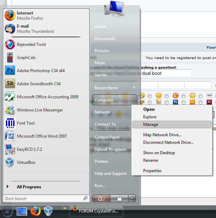Open EasyBCD 1.7.2
216x218 pixels.
point(46,149)
